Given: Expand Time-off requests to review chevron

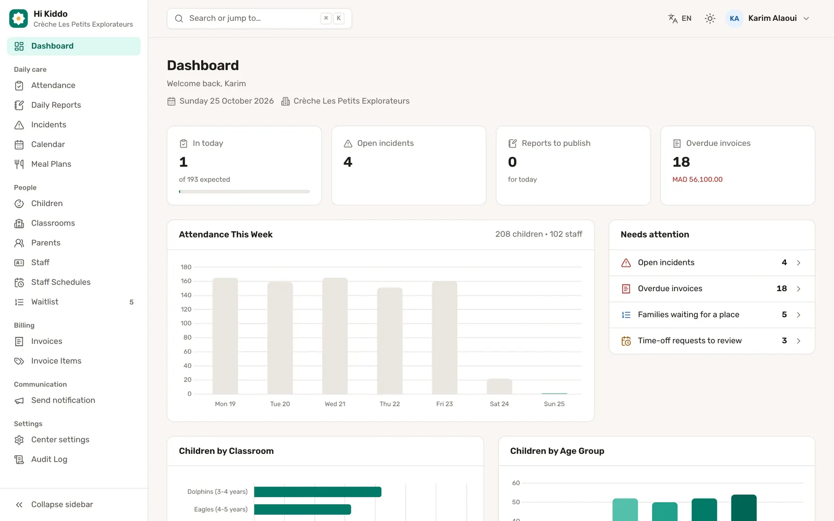Looking at the screenshot, I should pyautogui.click(x=799, y=341).
